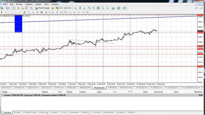
Task: Set timeframe to H1
Action: pos(70,12)
